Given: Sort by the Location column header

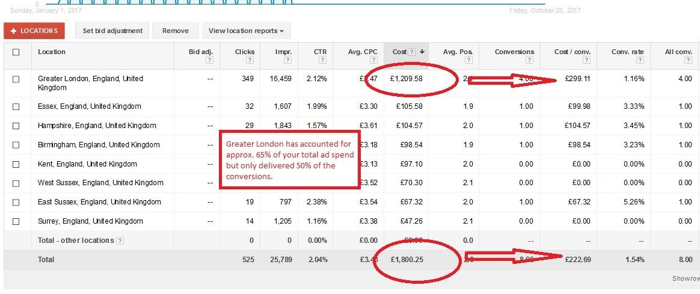Looking at the screenshot, I should (52, 52).
